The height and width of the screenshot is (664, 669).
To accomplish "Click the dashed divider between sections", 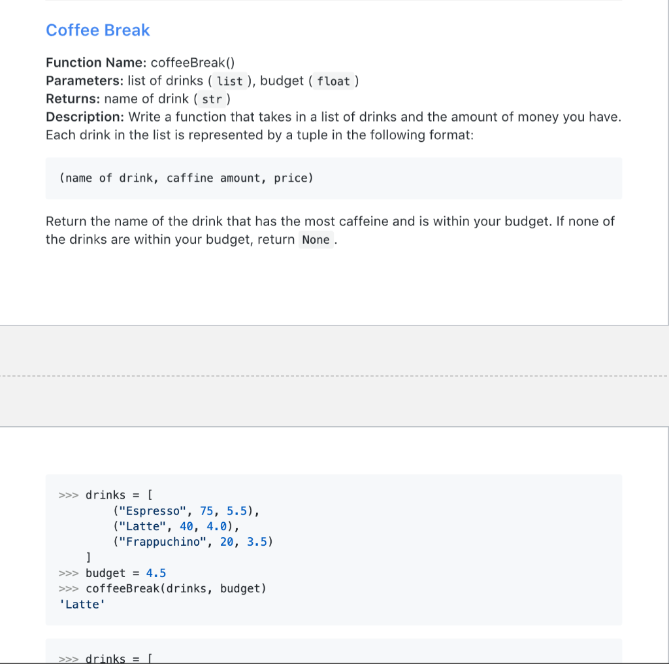I will point(334,375).
